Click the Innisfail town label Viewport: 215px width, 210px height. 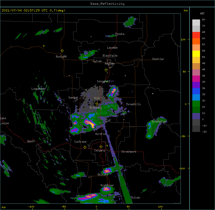104,81
